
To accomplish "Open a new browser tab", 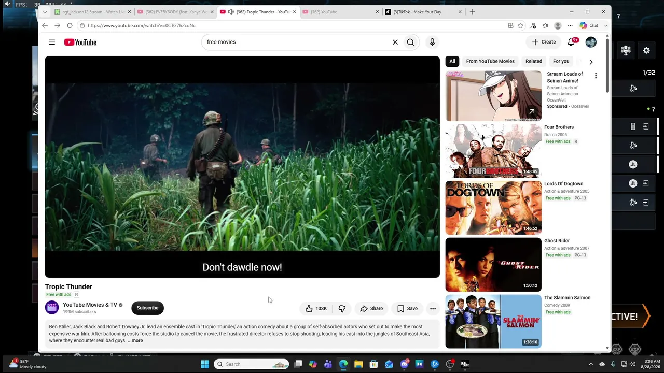I will (x=472, y=12).
